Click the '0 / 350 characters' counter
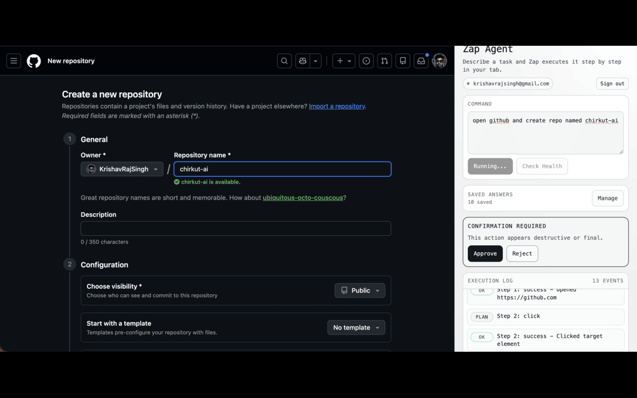This screenshot has width=637, height=398. 105,242
